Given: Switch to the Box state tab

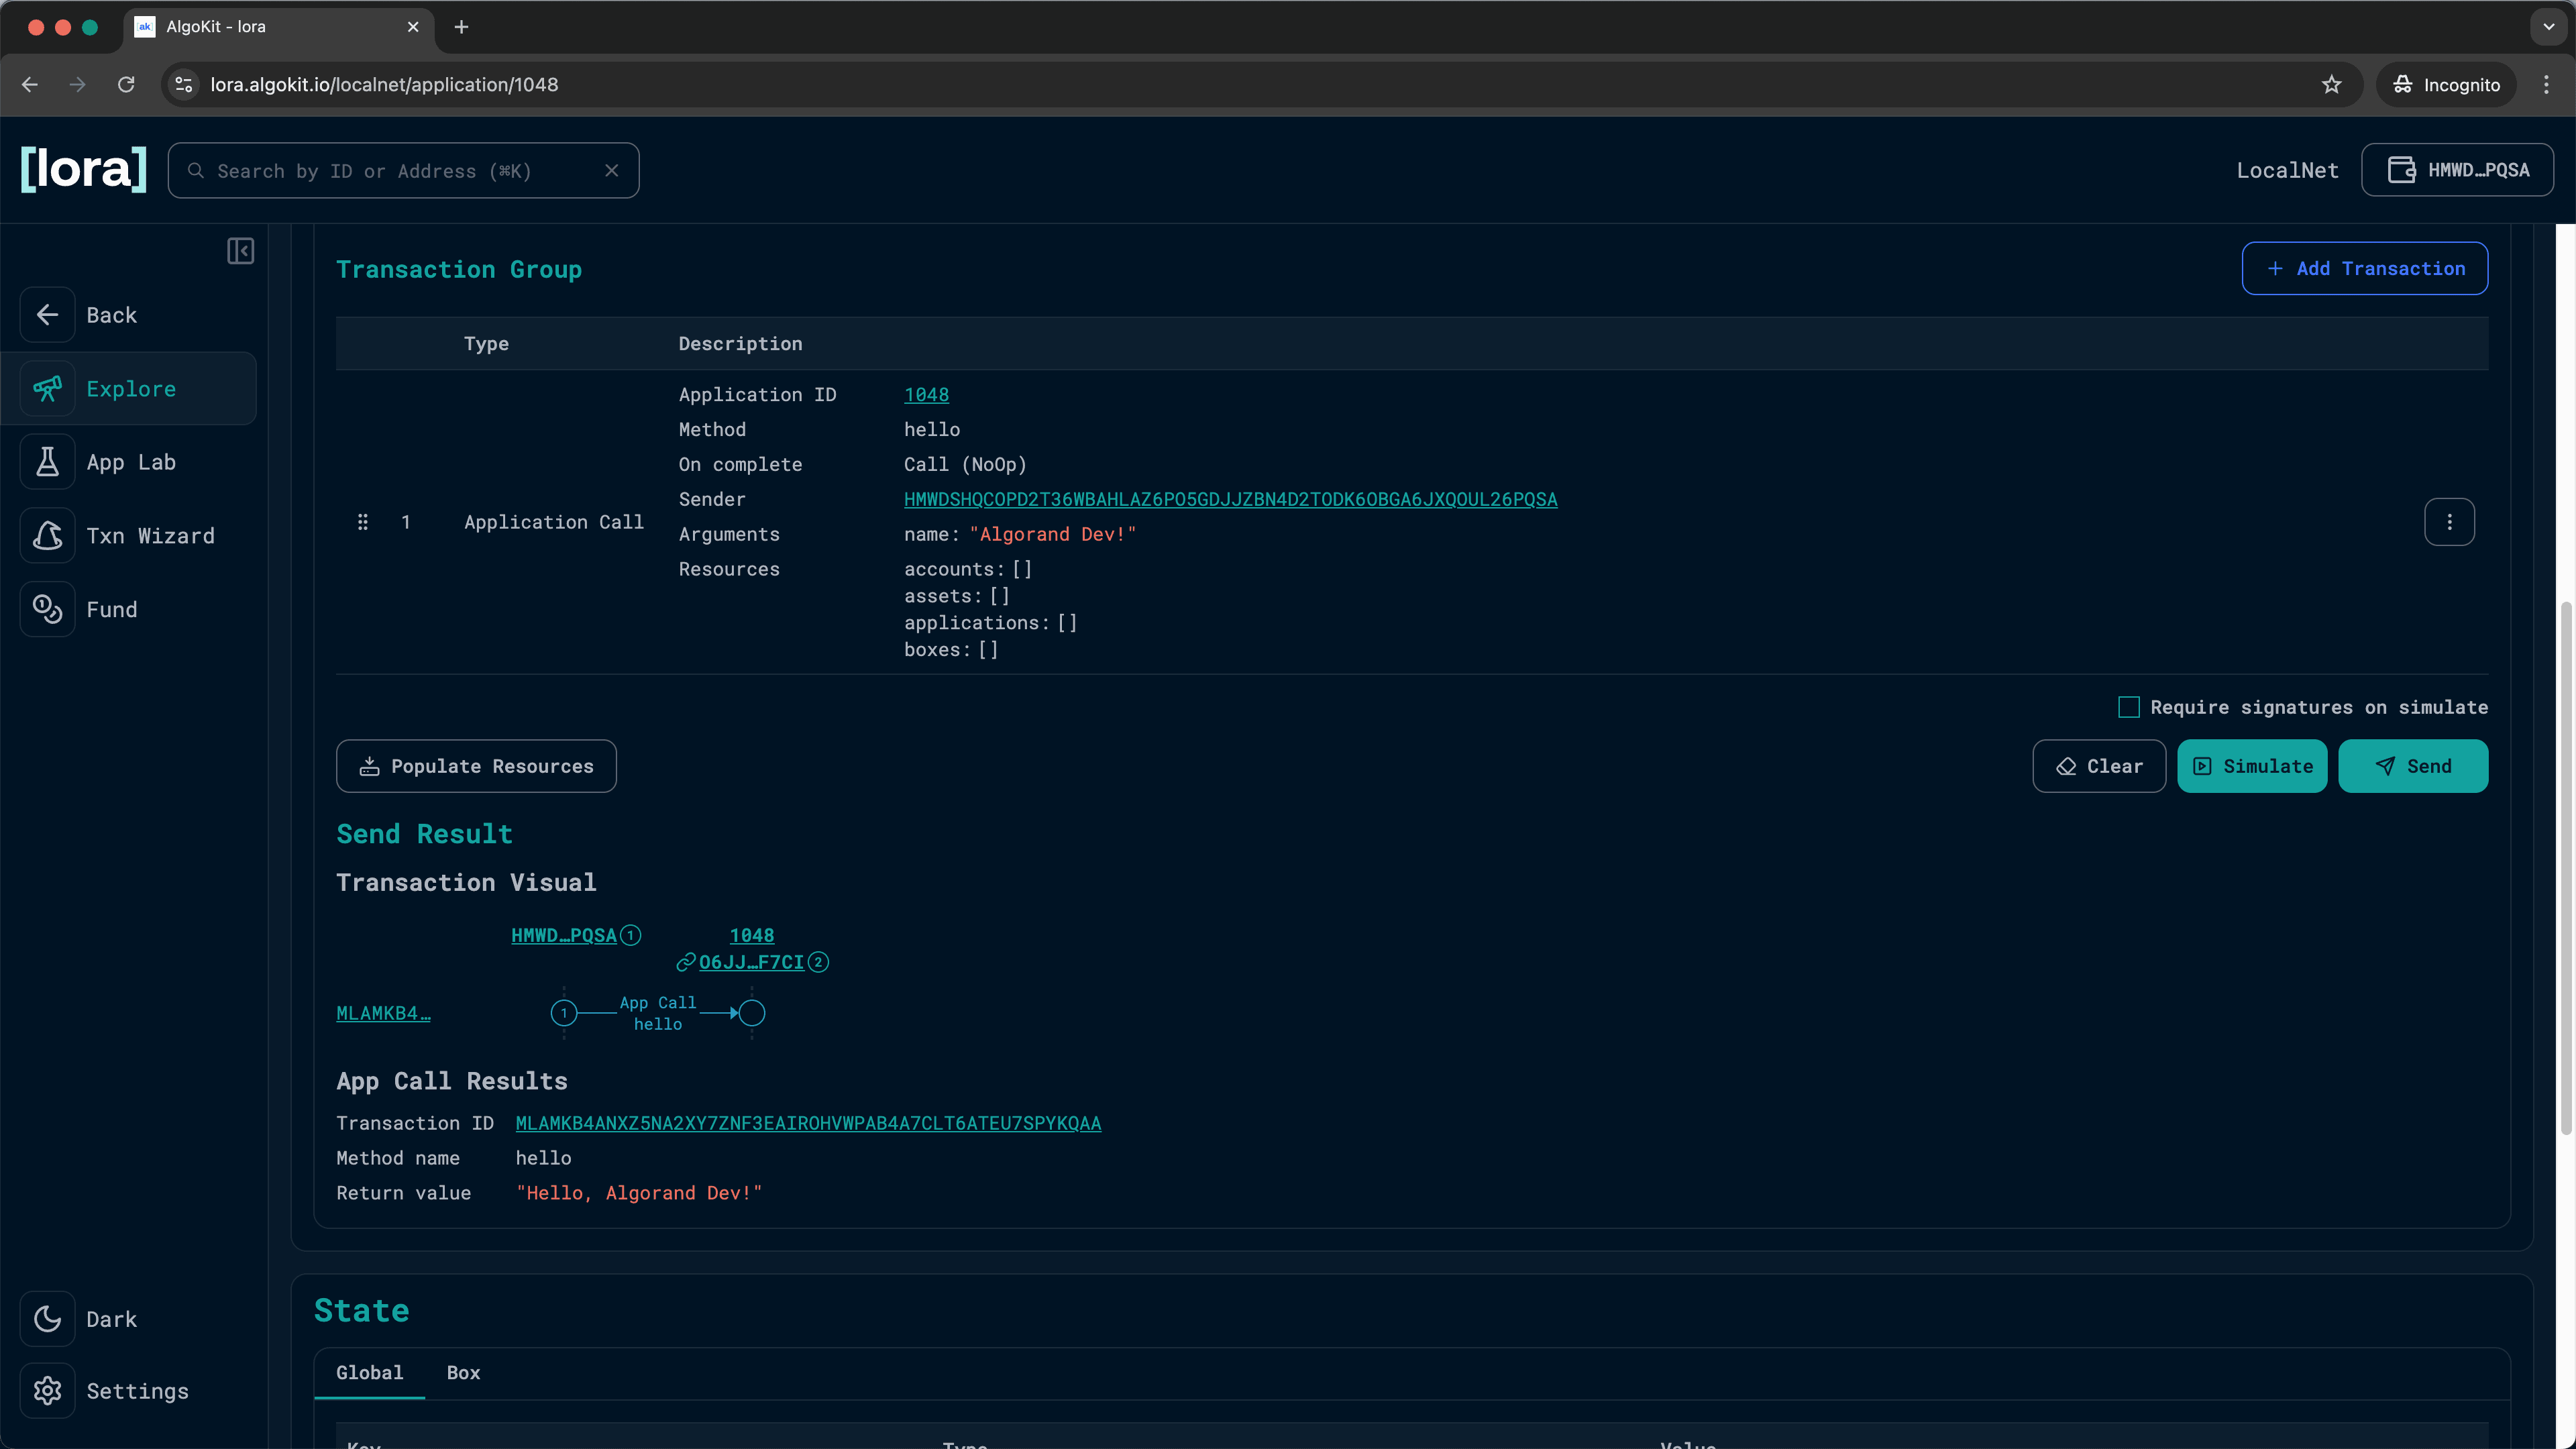Looking at the screenshot, I should (462, 1372).
